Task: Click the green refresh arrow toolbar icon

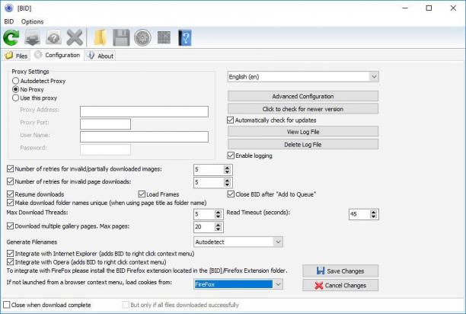Action: click(11, 38)
